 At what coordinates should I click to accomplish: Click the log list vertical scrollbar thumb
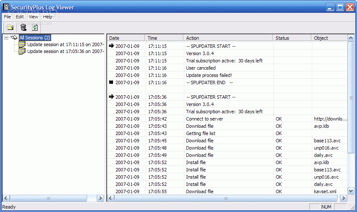tap(351, 97)
